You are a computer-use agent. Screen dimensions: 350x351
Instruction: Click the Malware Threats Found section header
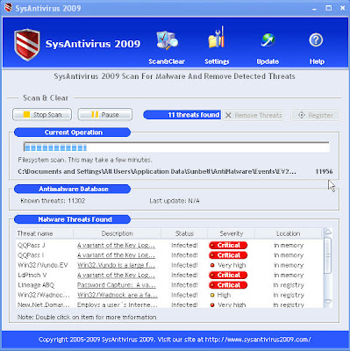click(72, 219)
